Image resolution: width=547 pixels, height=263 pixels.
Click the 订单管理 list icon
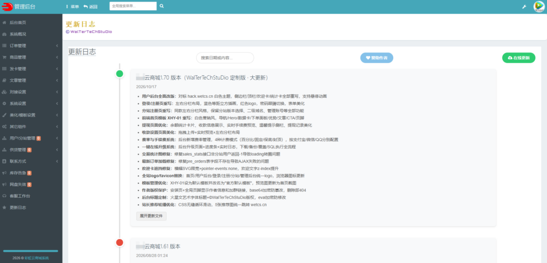pyautogui.click(x=4, y=46)
